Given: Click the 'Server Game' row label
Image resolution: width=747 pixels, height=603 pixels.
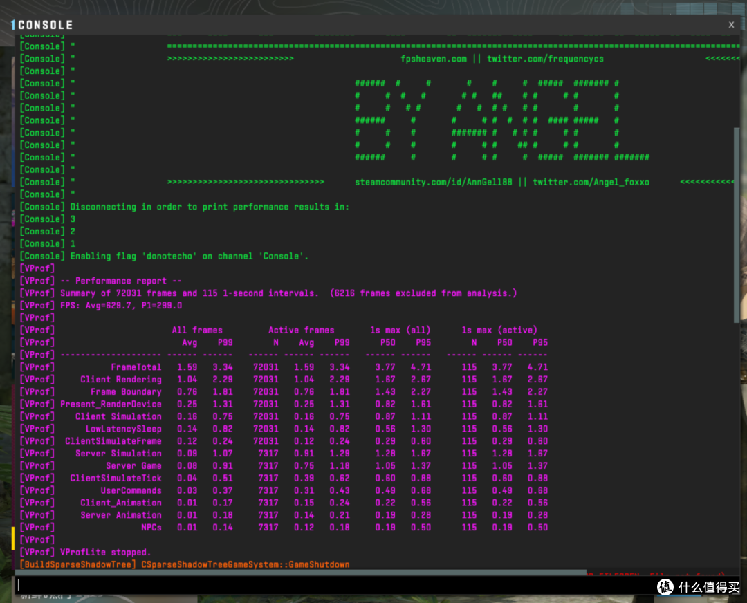Looking at the screenshot, I should pyautogui.click(x=134, y=466).
